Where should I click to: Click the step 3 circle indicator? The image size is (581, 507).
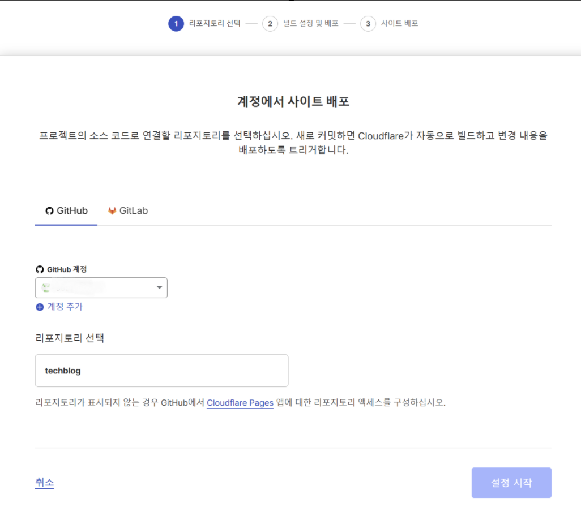pos(368,24)
